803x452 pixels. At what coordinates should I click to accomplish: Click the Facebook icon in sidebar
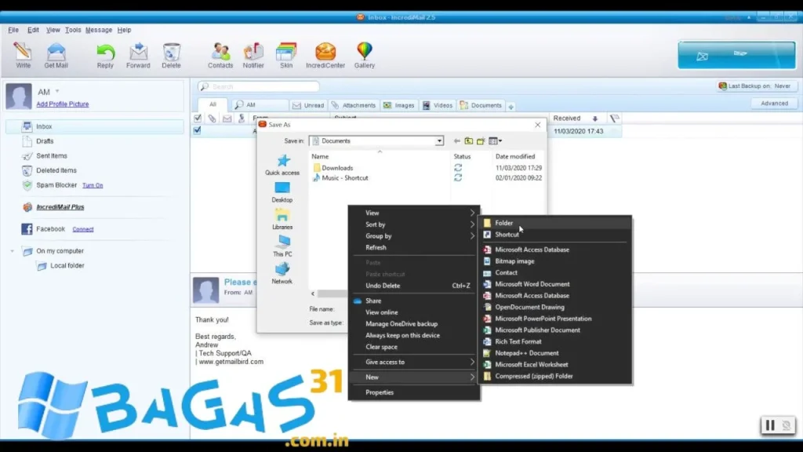(27, 229)
